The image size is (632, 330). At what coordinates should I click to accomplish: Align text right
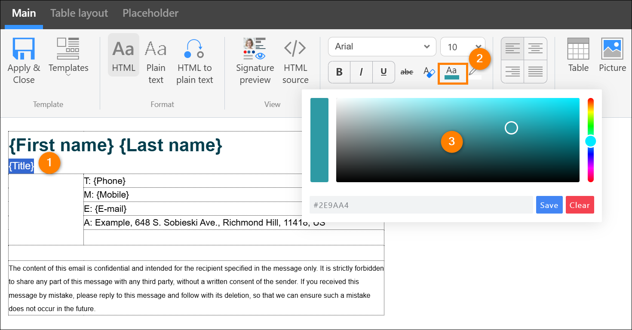pos(512,71)
